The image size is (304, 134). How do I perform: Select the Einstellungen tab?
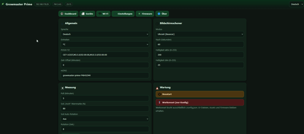pyautogui.click(x=123, y=14)
